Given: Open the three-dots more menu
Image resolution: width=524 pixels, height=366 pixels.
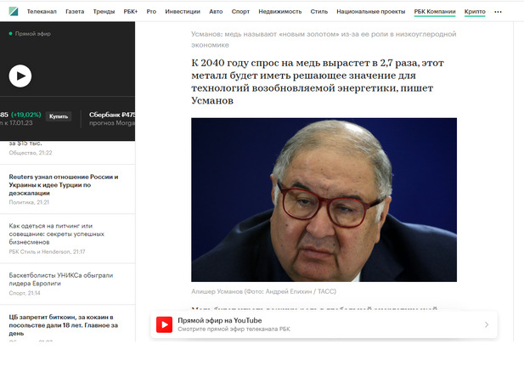Looking at the screenshot, I should (498, 12).
